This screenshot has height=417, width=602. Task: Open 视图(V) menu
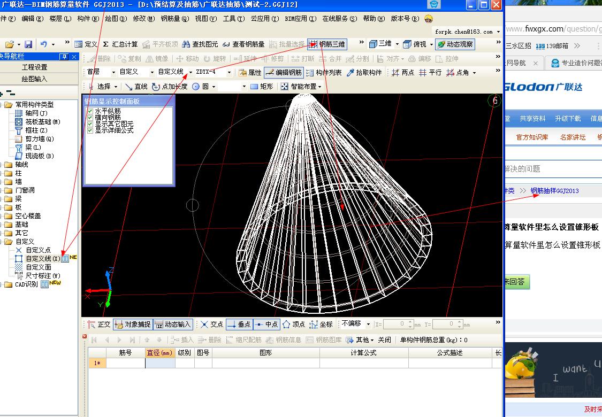tap(206, 18)
